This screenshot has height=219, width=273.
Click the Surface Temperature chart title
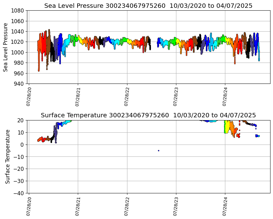148,115
